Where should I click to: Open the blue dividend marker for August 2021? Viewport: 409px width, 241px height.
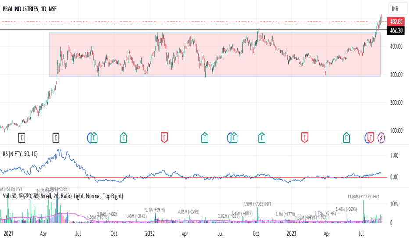click(x=89, y=138)
